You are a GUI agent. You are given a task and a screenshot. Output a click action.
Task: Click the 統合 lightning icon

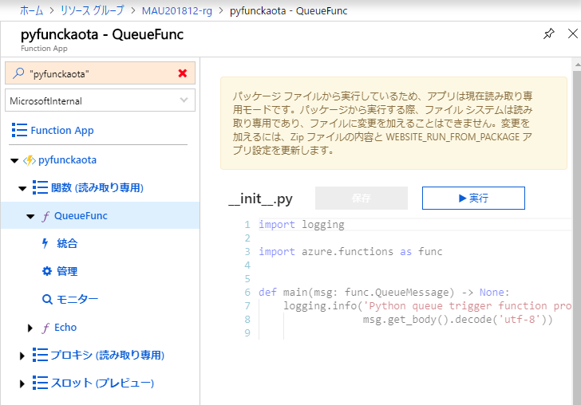click(45, 243)
